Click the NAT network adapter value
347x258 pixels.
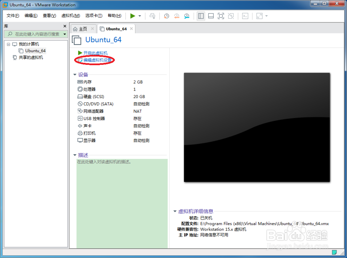pyautogui.click(x=137, y=111)
